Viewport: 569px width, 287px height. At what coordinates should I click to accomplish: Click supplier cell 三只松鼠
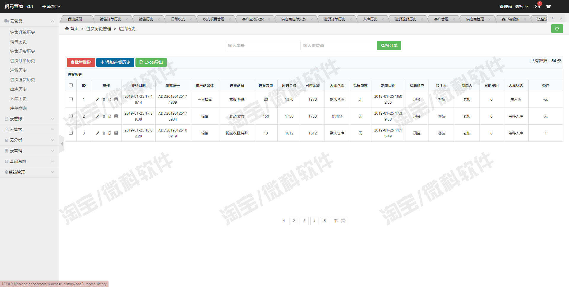(205, 99)
